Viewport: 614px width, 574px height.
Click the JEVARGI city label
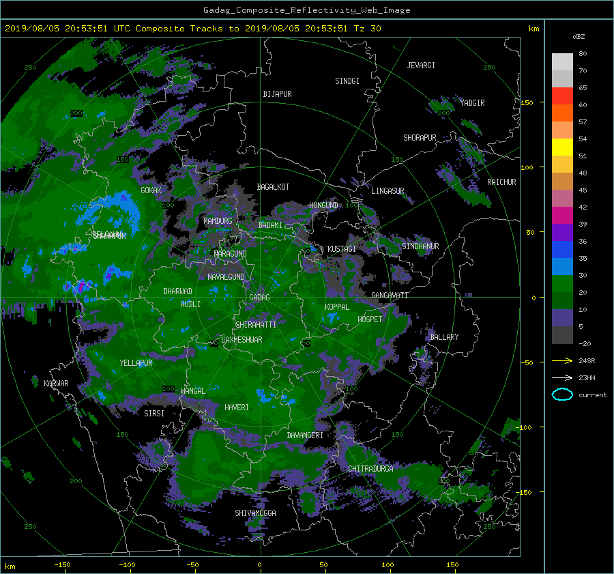(421, 66)
